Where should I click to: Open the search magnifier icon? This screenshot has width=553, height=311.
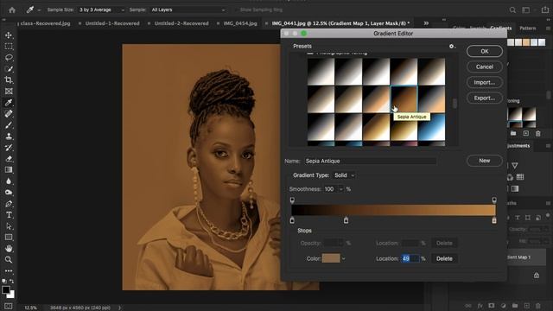click(x=512, y=10)
